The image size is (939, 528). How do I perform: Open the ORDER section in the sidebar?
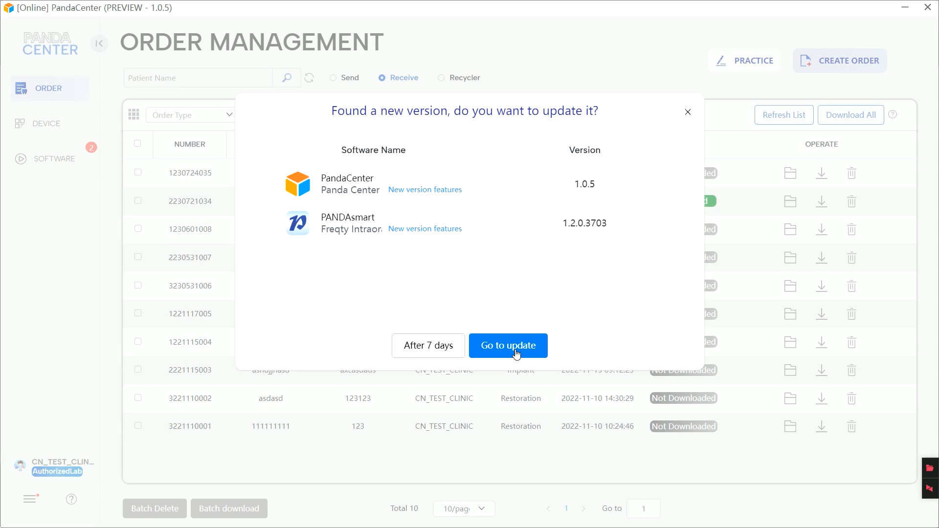[x=50, y=88]
